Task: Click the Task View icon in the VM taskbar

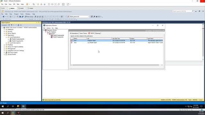Action: [x=13, y=106]
